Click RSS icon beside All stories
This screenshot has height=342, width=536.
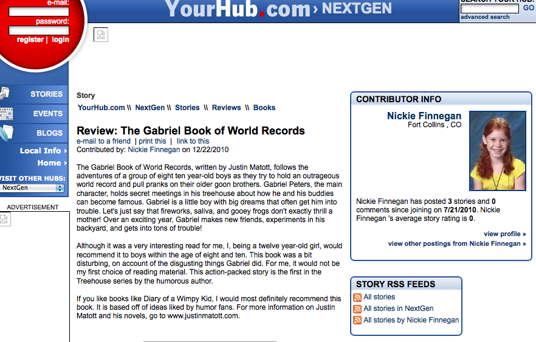pyautogui.click(x=357, y=297)
